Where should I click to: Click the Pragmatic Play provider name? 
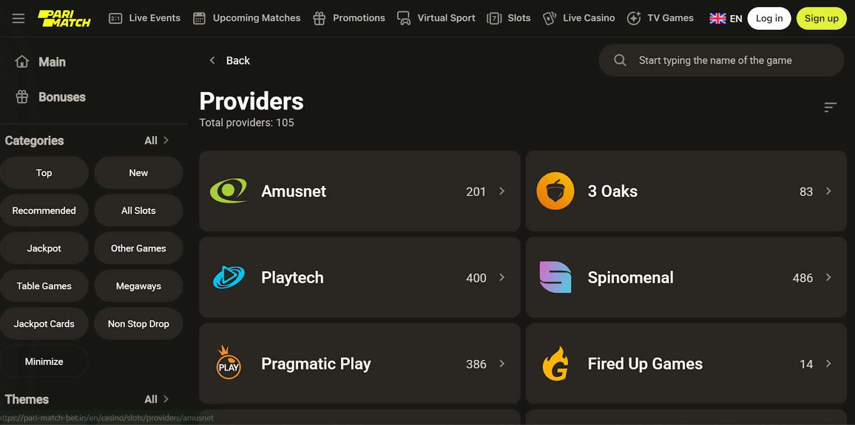click(316, 364)
